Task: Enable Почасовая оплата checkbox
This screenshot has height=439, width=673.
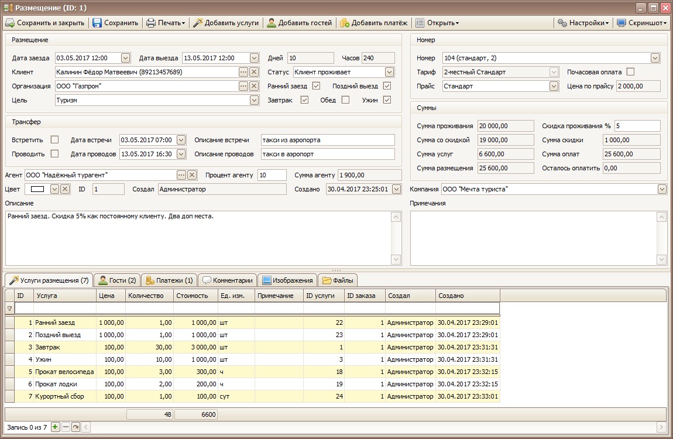Action: coord(630,72)
